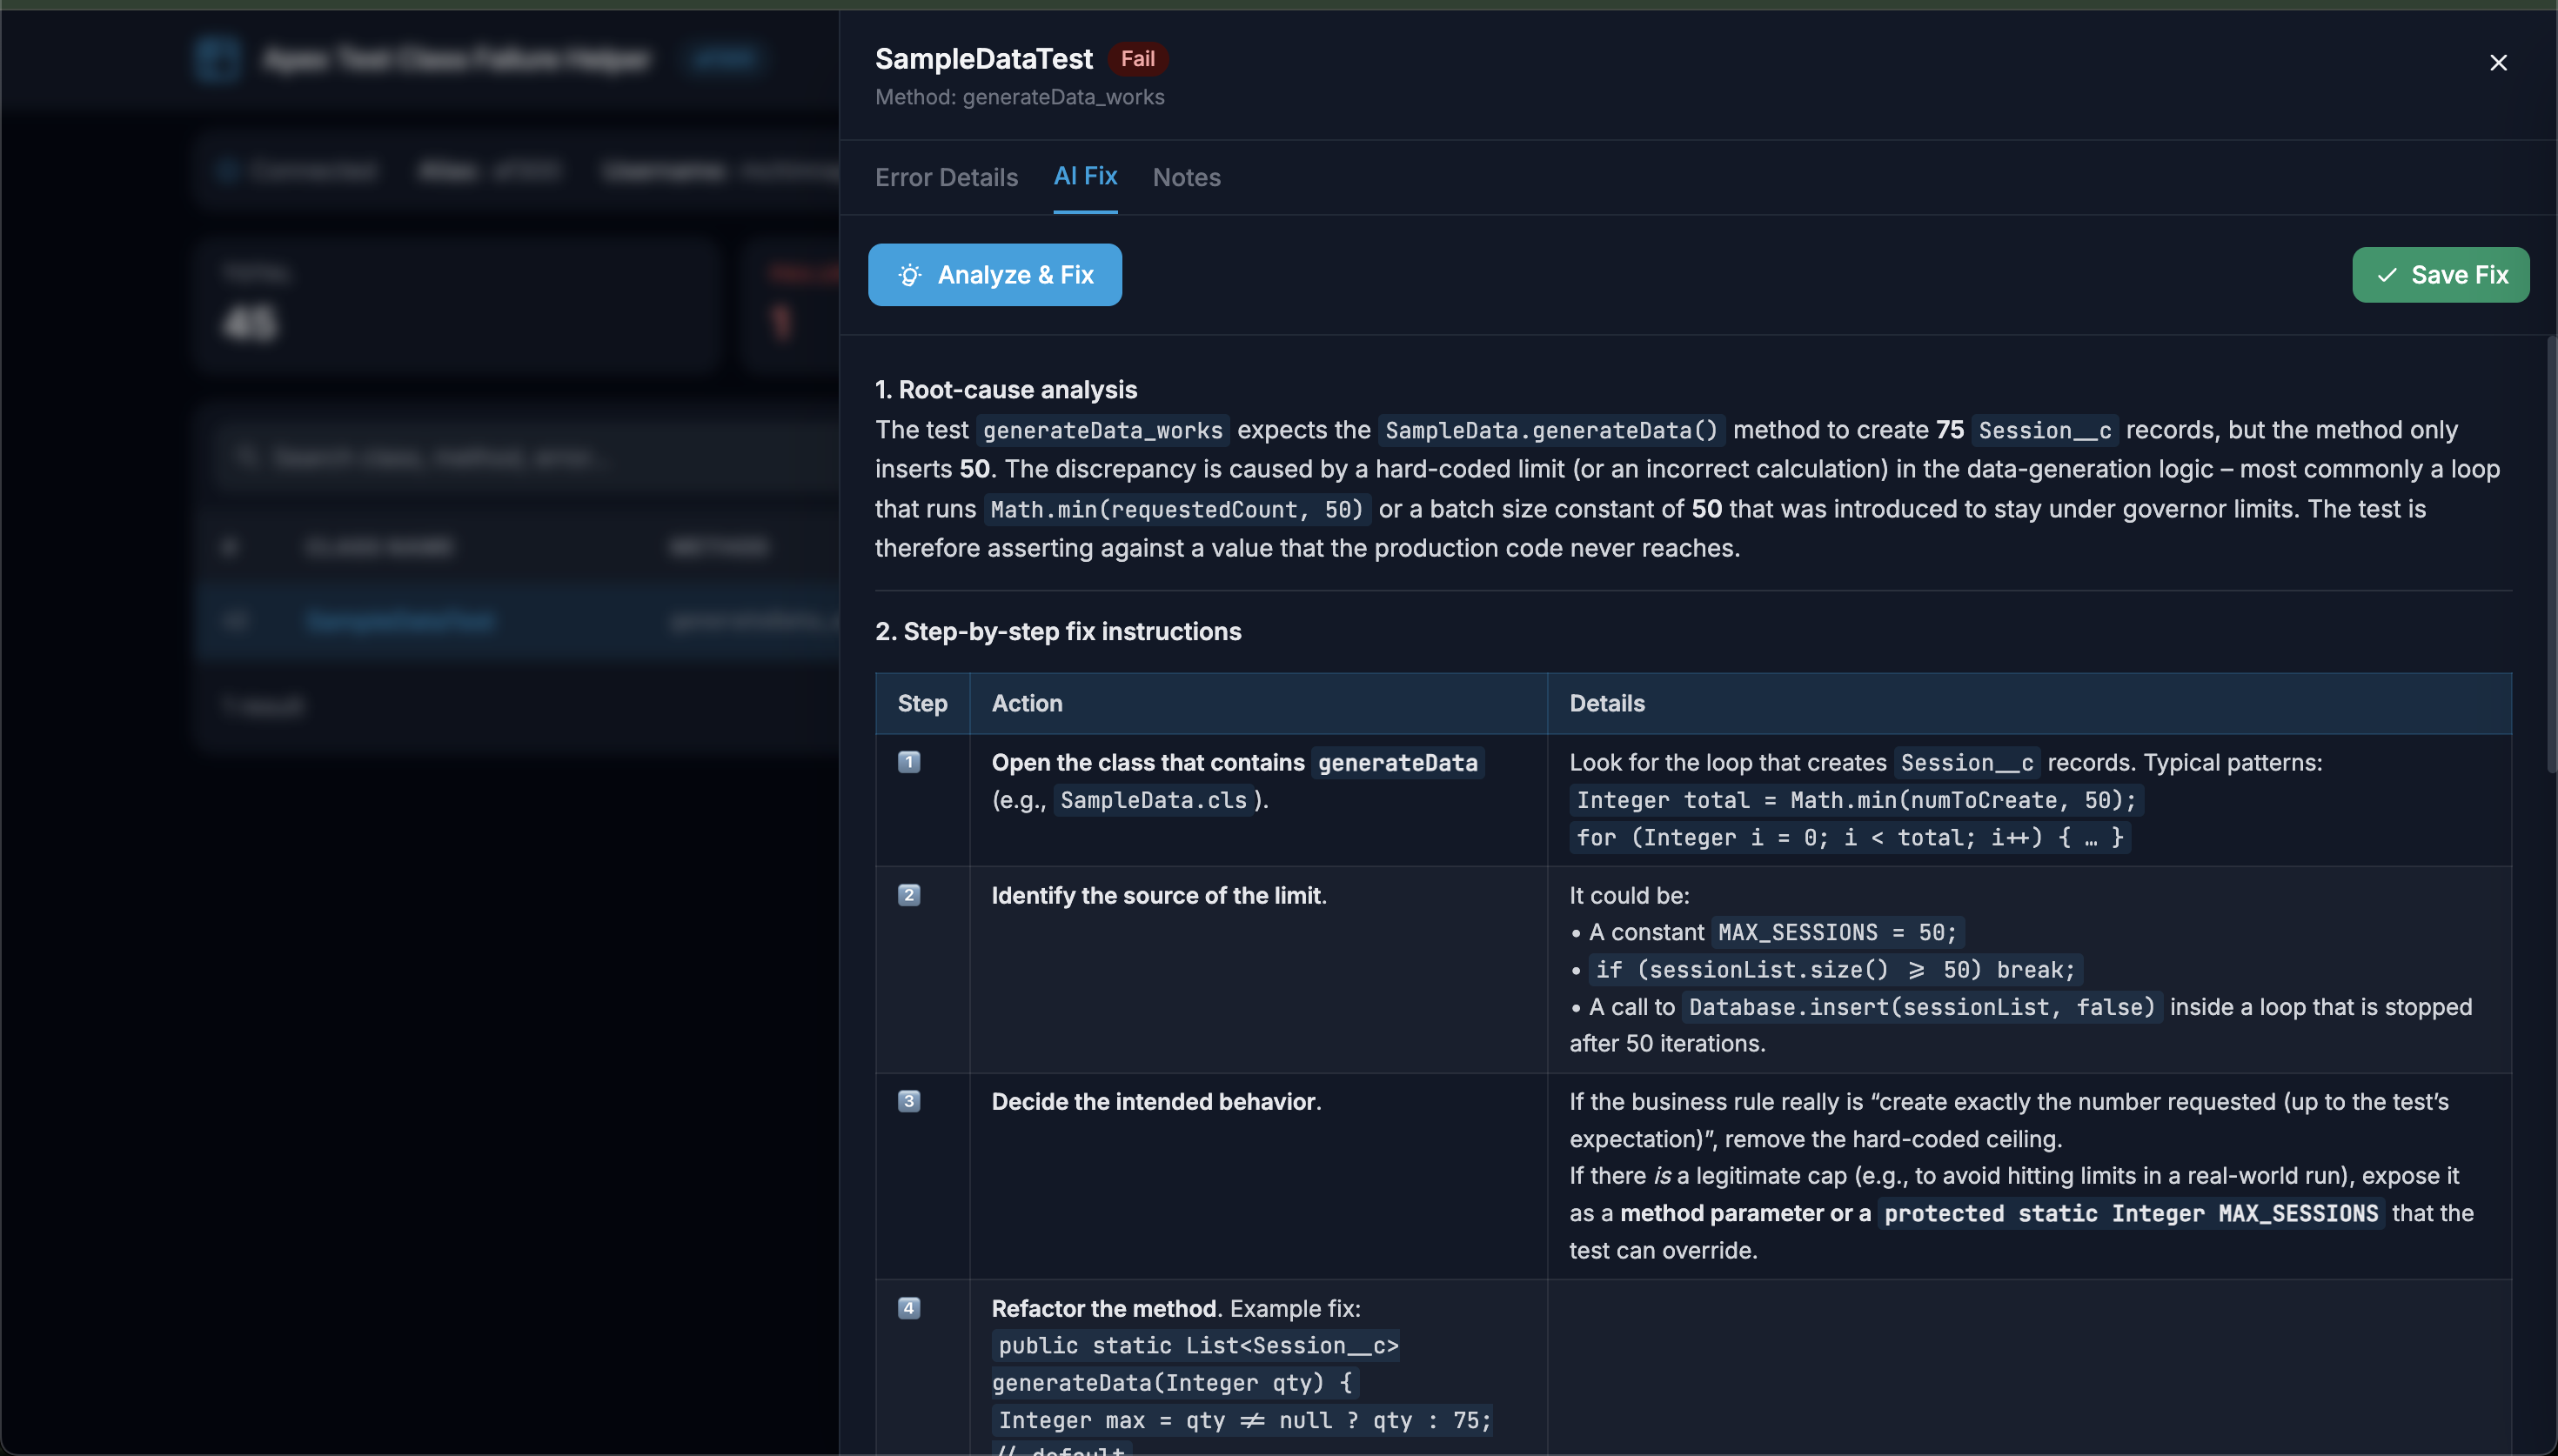The height and width of the screenshot is (1456, 2558).
Task: Click the lightbulb icon in Analyze & Fix
Action: (909, 275)
